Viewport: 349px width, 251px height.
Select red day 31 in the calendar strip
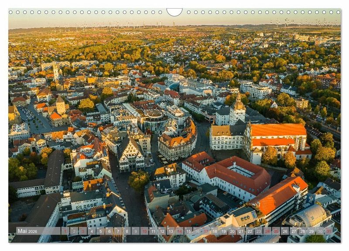[x=329, y=231]
